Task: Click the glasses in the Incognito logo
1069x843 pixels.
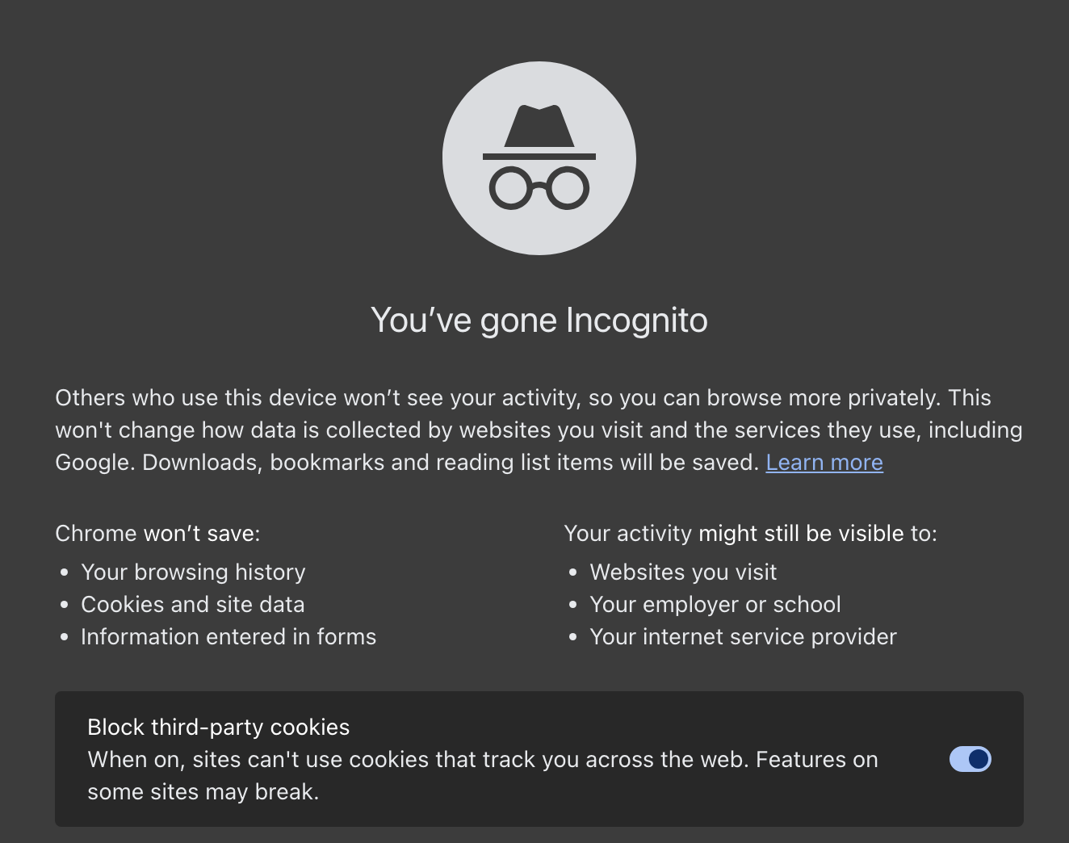Action: pyautogui.click(x=539, y=188)
